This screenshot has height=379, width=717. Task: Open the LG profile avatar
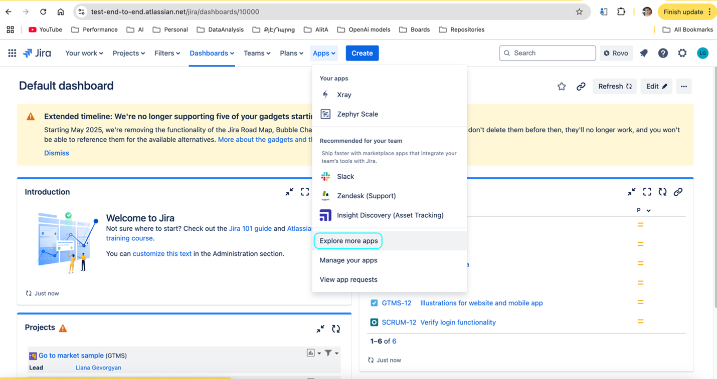[702, 53]
